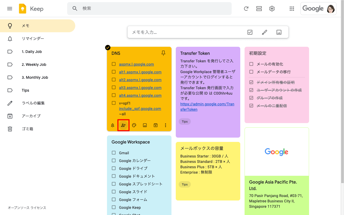This screenshot has width=344, height=215.
Task: Open more options on the DNS note
Action: pyautogui.click(x=166, y=125)
